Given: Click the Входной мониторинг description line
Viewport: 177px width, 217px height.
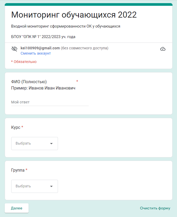Looking at the screenshot, I should 66,26.
